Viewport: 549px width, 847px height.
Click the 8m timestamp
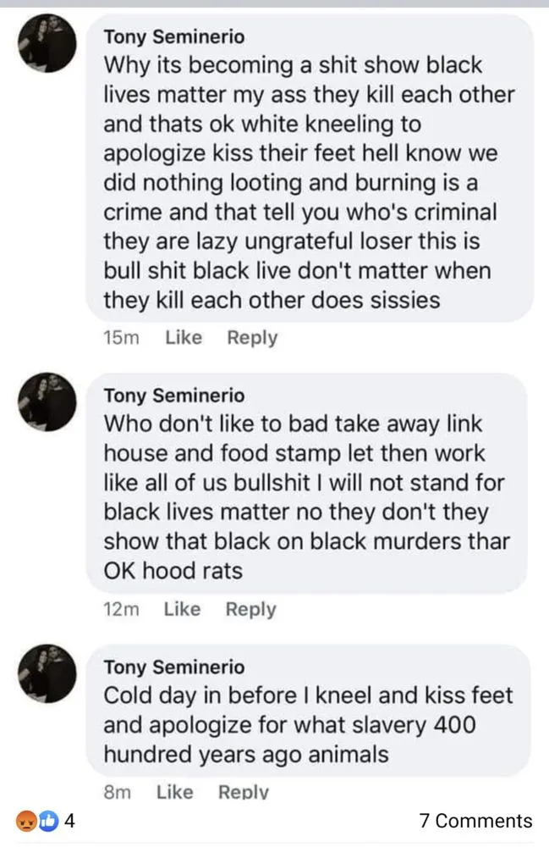coord(114,792)
